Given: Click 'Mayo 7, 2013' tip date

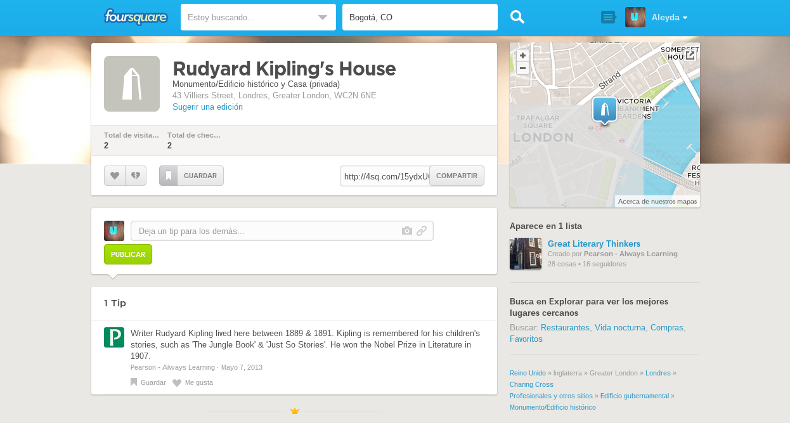Looking at the screenshot, I should pos(242,367).
